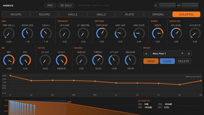This screenshot has height=115, width=204.
Task: Click the DIFFUSION knob
Action: click(x=102, y=33)
